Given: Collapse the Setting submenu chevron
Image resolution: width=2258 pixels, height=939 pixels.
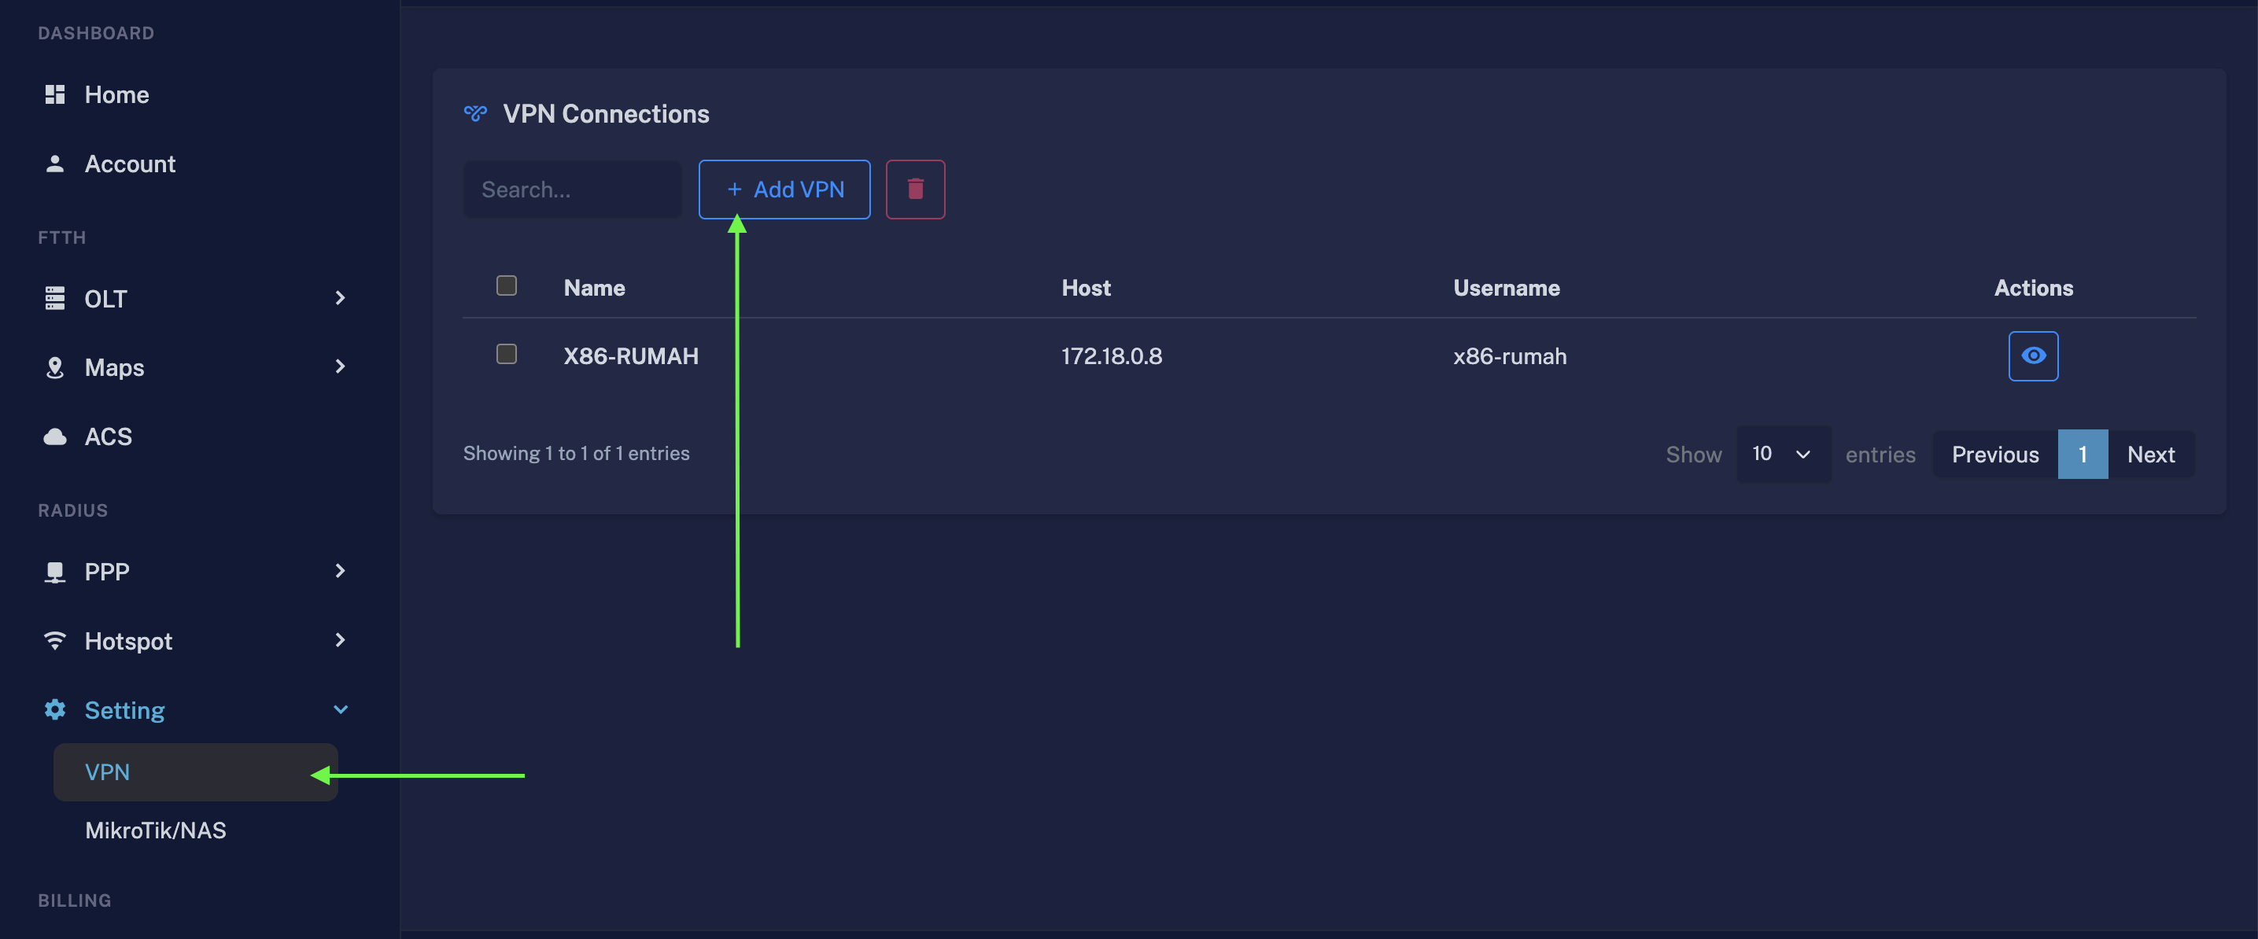Looking at the screenshot, I should tap(340, 709).
